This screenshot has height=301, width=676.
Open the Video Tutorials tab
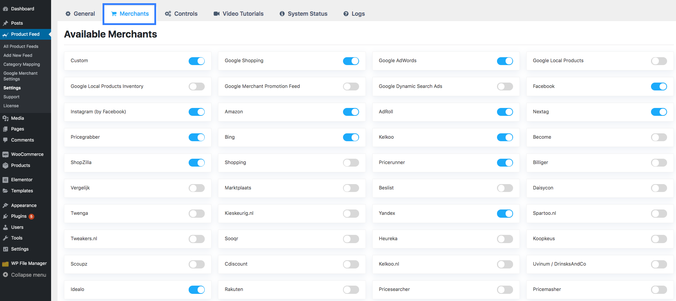pyautogui.click(x=238, y=14)
